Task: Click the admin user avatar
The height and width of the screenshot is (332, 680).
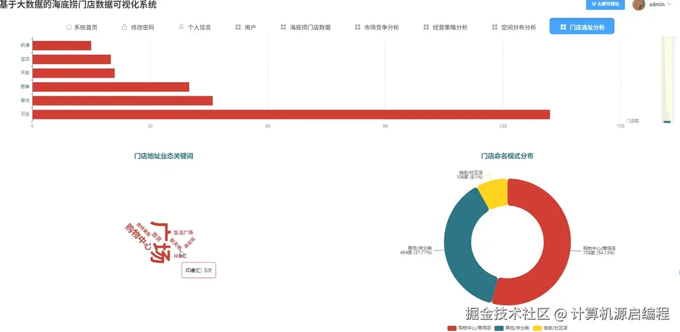Action: 639,5
